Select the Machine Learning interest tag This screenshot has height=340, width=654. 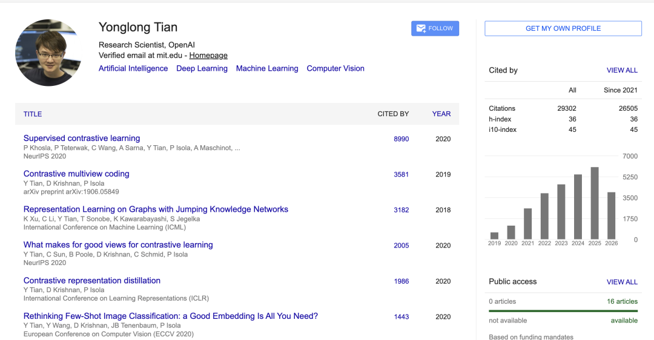pyautogui.click(x=267, y=68)
